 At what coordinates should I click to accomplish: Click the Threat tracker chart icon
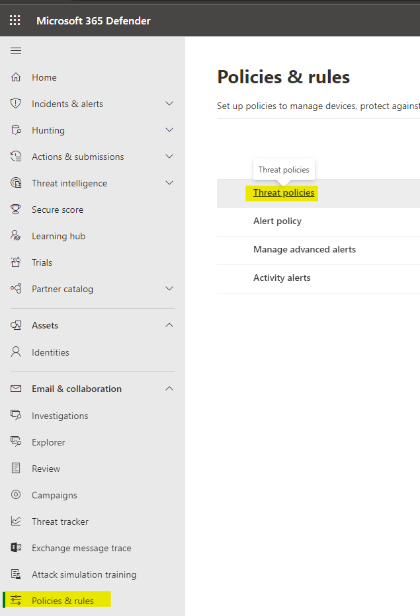(x=16, y=521)
